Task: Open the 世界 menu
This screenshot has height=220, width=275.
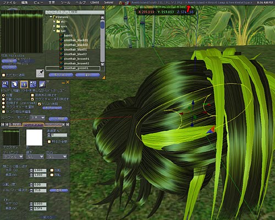Action: coord(52,2)
